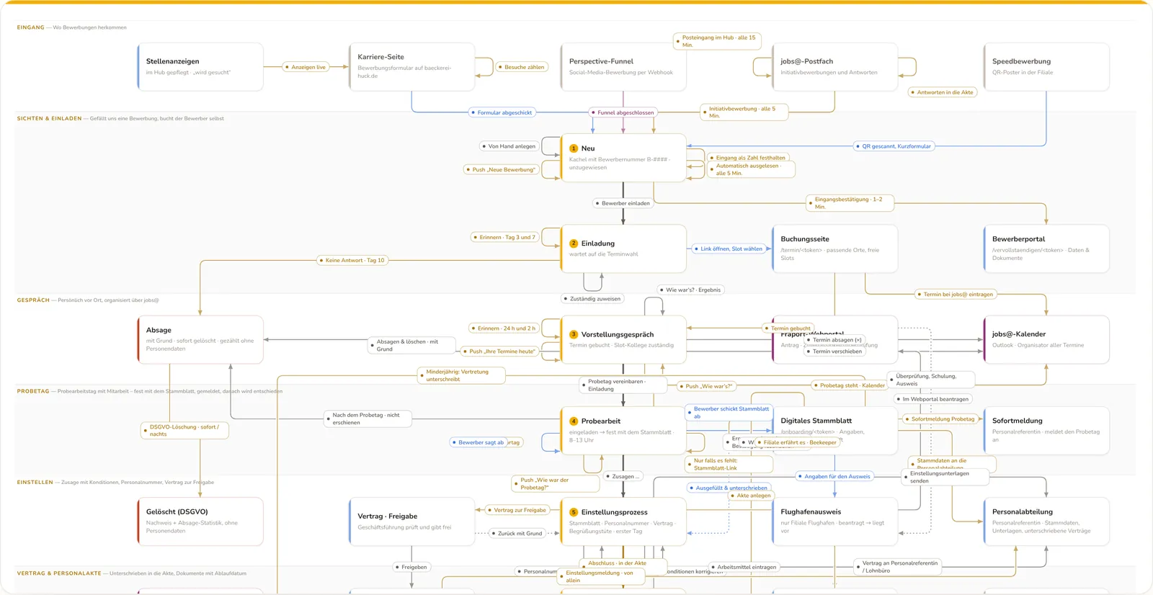Click 'Probetag steht · Kalender' label
The height and width of the screenshot is (595, 1153).
click(x=850, y=385)
